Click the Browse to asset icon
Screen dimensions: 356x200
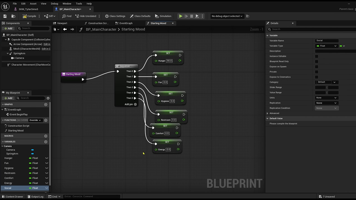(x=13, y=16)
